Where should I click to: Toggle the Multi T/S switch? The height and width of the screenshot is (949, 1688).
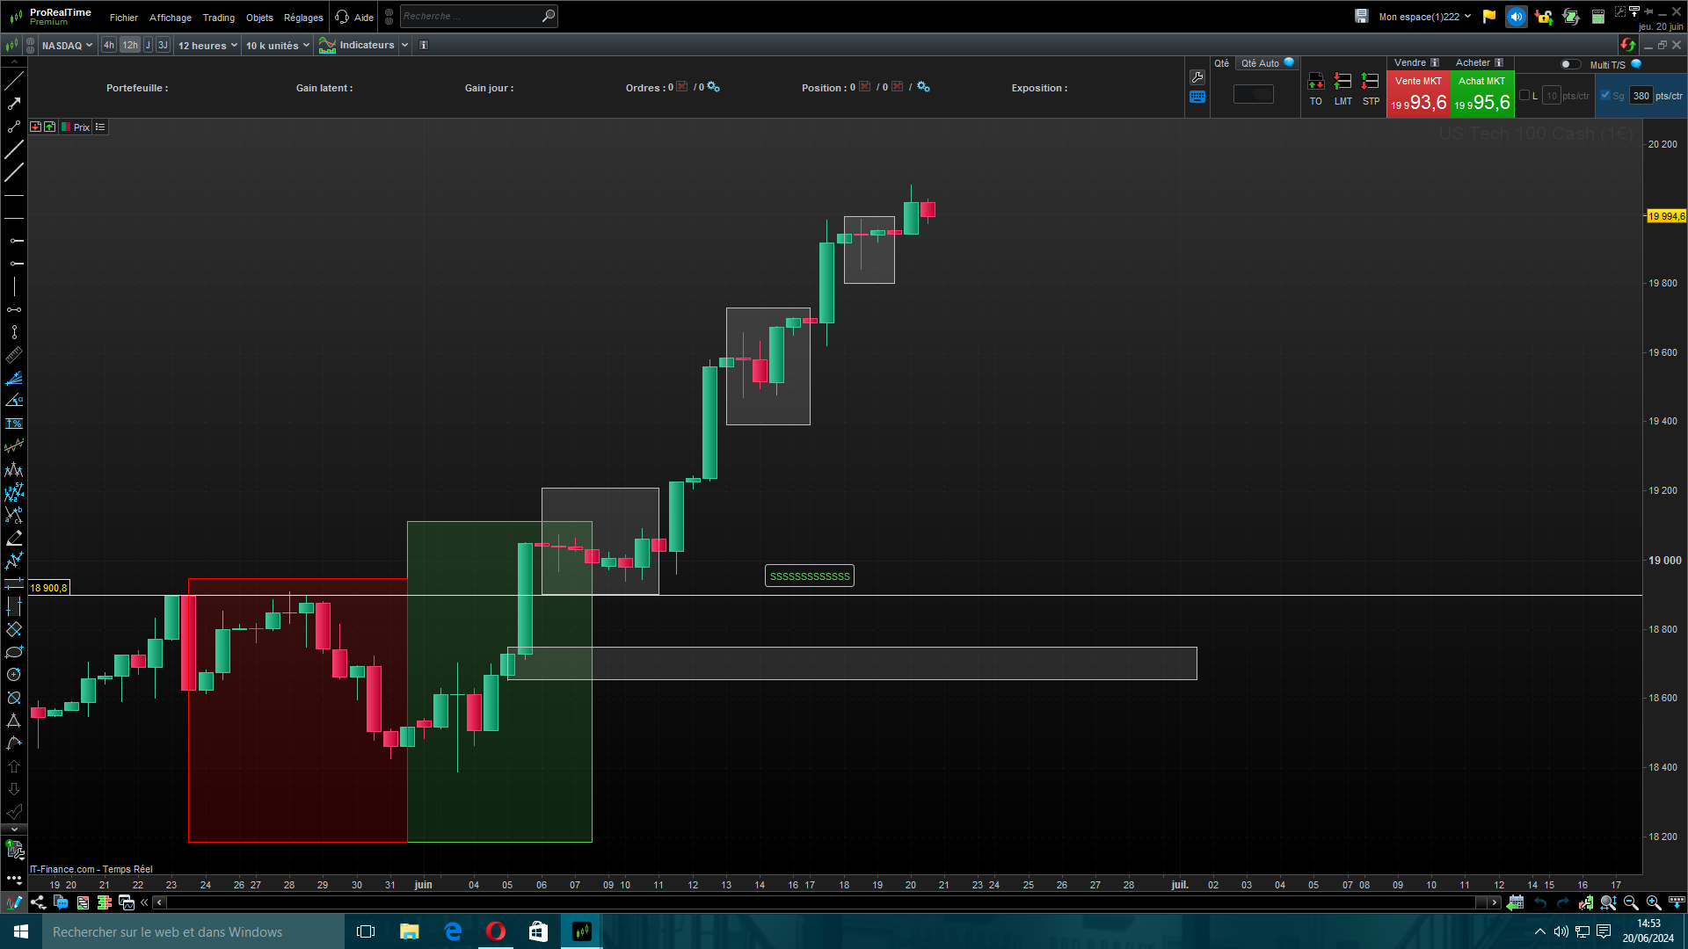pyautogui.click(x=1569, y=64)
